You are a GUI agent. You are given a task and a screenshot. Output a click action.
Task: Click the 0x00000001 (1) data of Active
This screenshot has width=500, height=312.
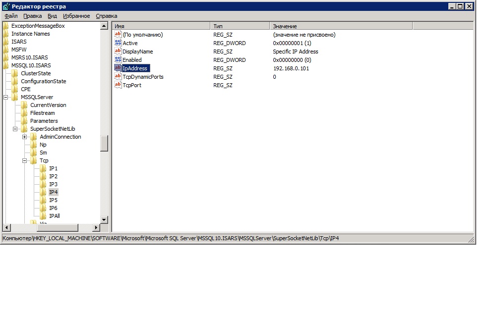click(x=292, y=43)
